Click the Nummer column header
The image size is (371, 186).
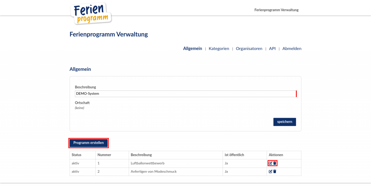pyautogui.click(x=112, y=155)
